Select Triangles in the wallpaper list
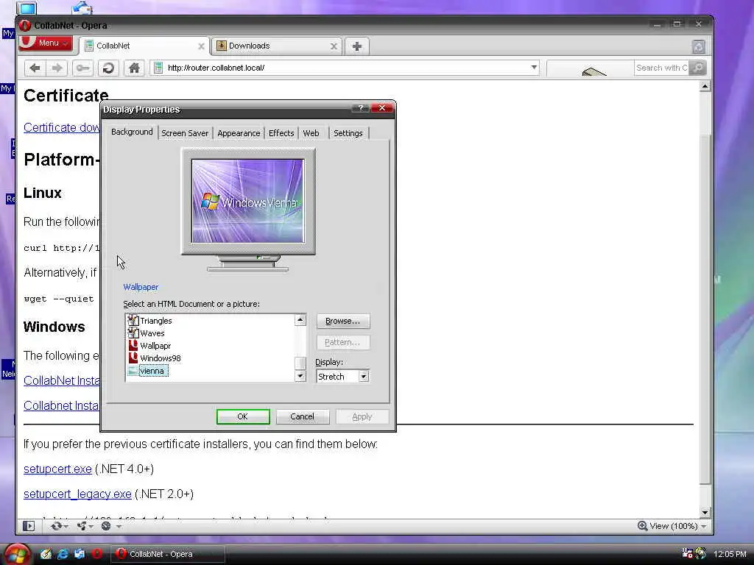Screen dimensions: 754x565 pos(156,321)
